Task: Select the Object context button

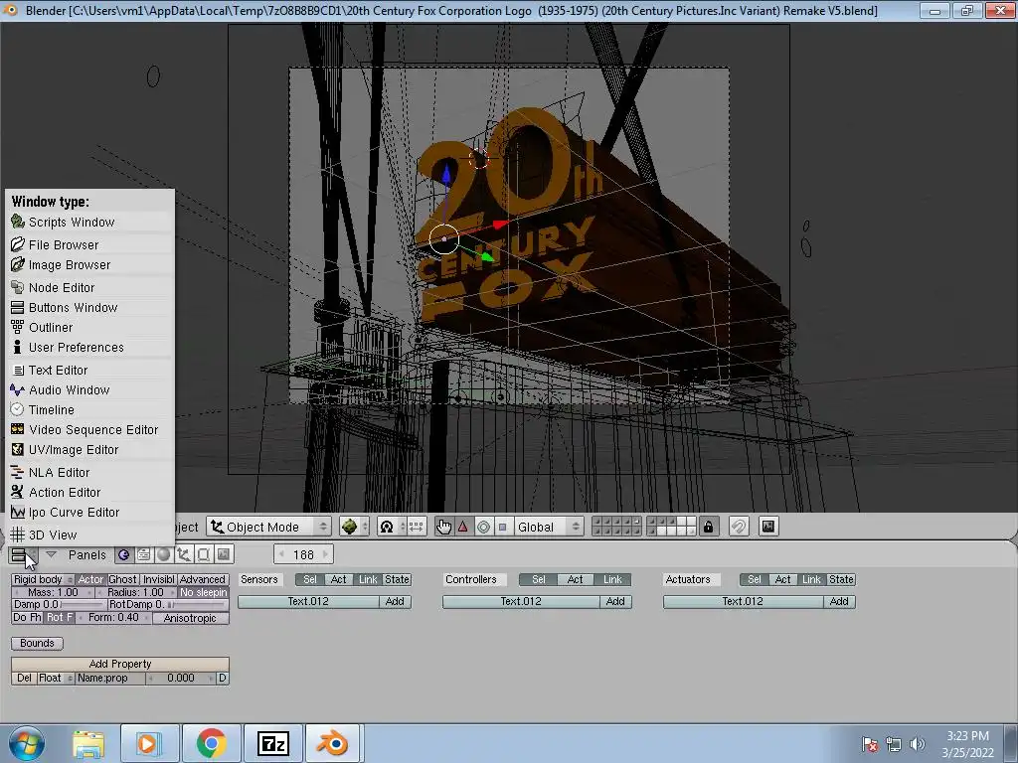Action: point(184,554)
